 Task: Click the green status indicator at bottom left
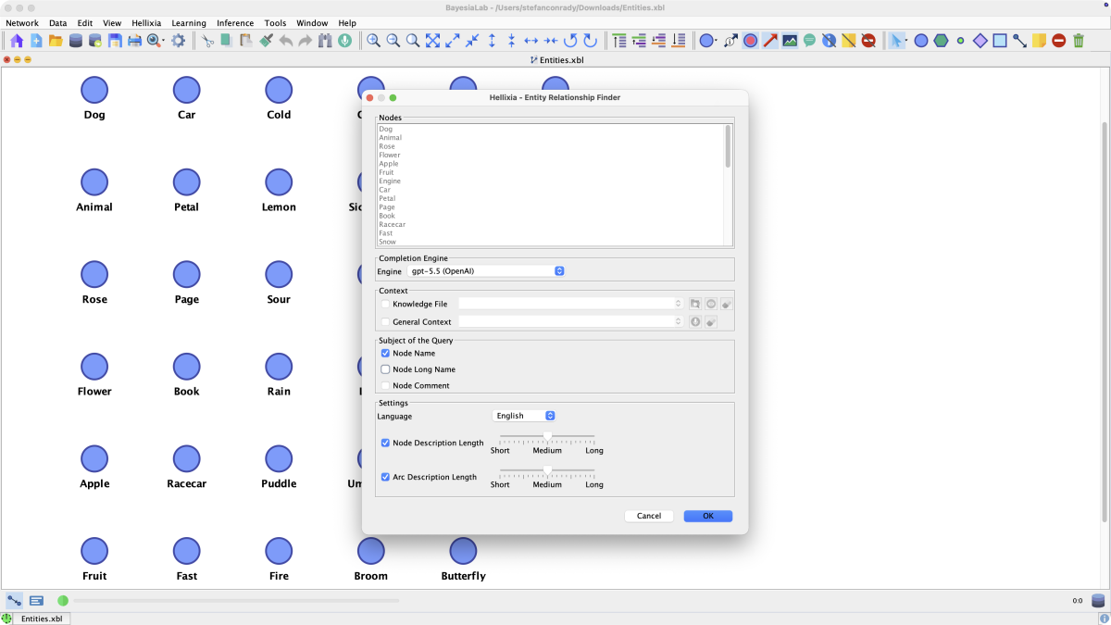[x=63, y=601]
